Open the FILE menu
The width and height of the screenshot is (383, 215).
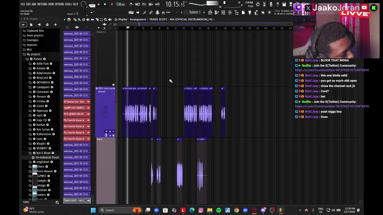(x=23, y=4)
